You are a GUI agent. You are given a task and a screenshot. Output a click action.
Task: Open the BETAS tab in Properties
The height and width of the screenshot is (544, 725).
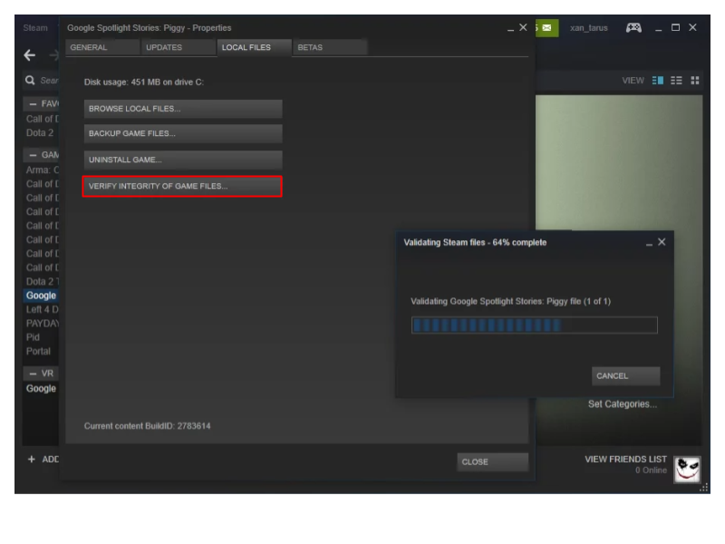pos(330,47)
